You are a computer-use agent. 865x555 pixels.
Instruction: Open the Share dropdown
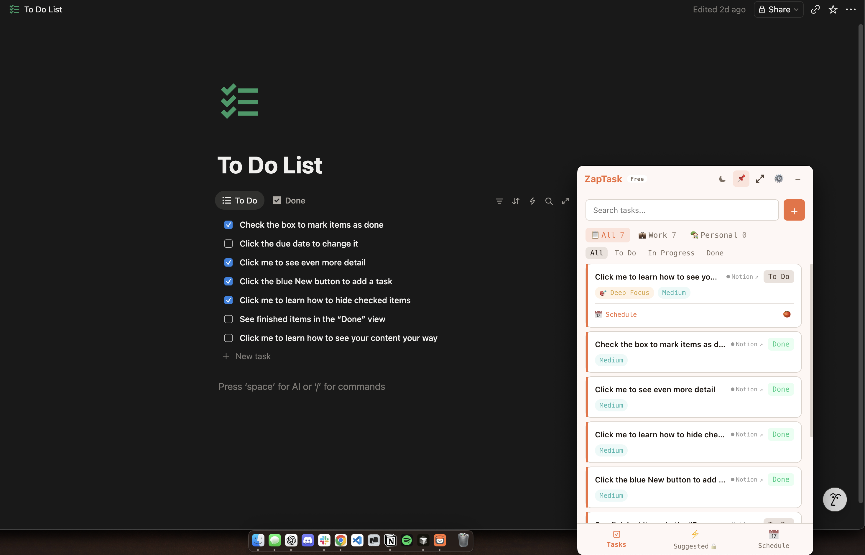pyautogui.click(x=778, y=9)
